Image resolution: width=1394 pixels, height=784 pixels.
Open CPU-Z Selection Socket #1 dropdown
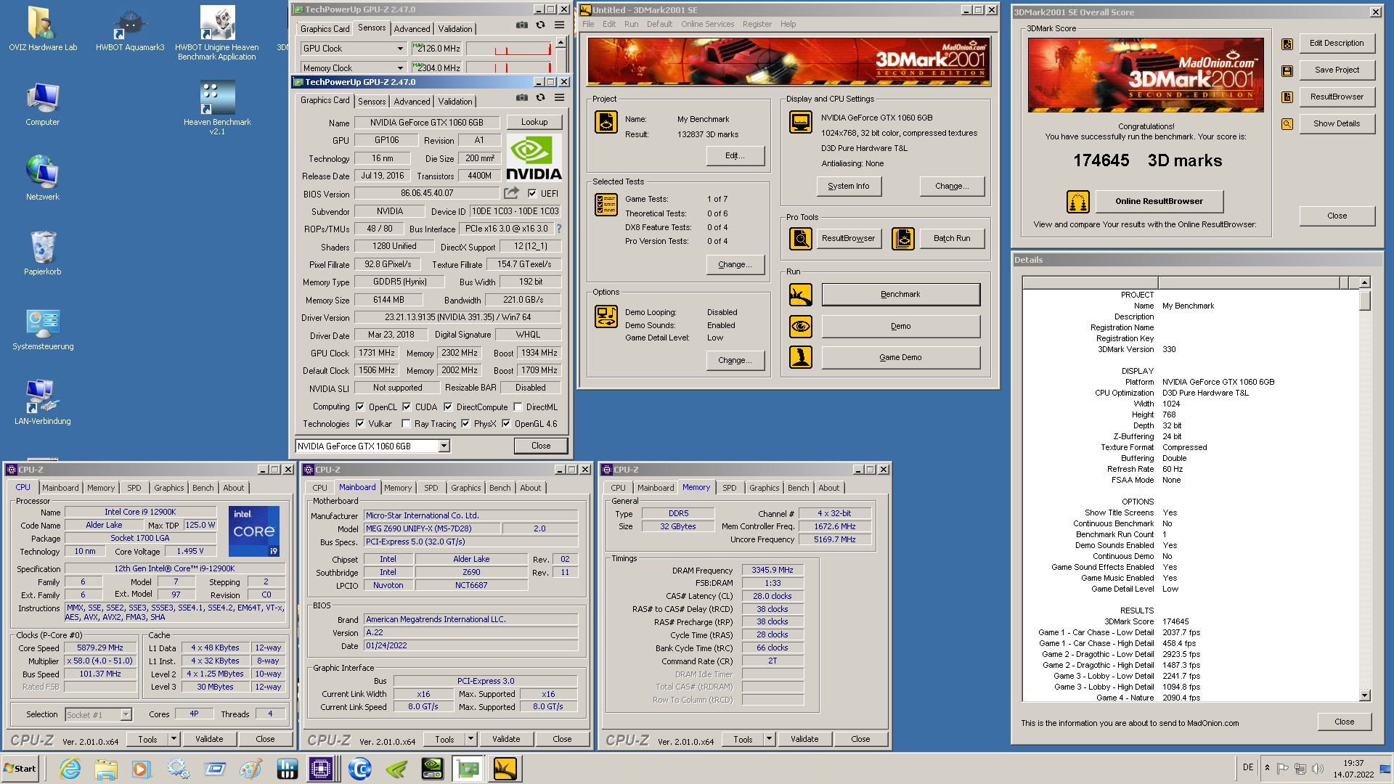coord(126,715)
